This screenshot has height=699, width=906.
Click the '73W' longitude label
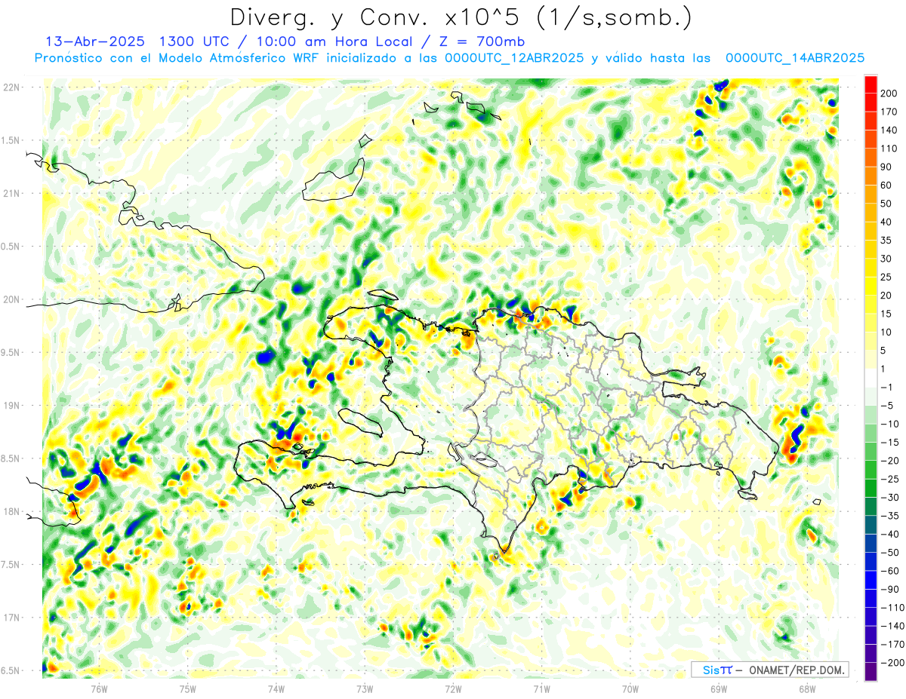click(x=364, y=688)
